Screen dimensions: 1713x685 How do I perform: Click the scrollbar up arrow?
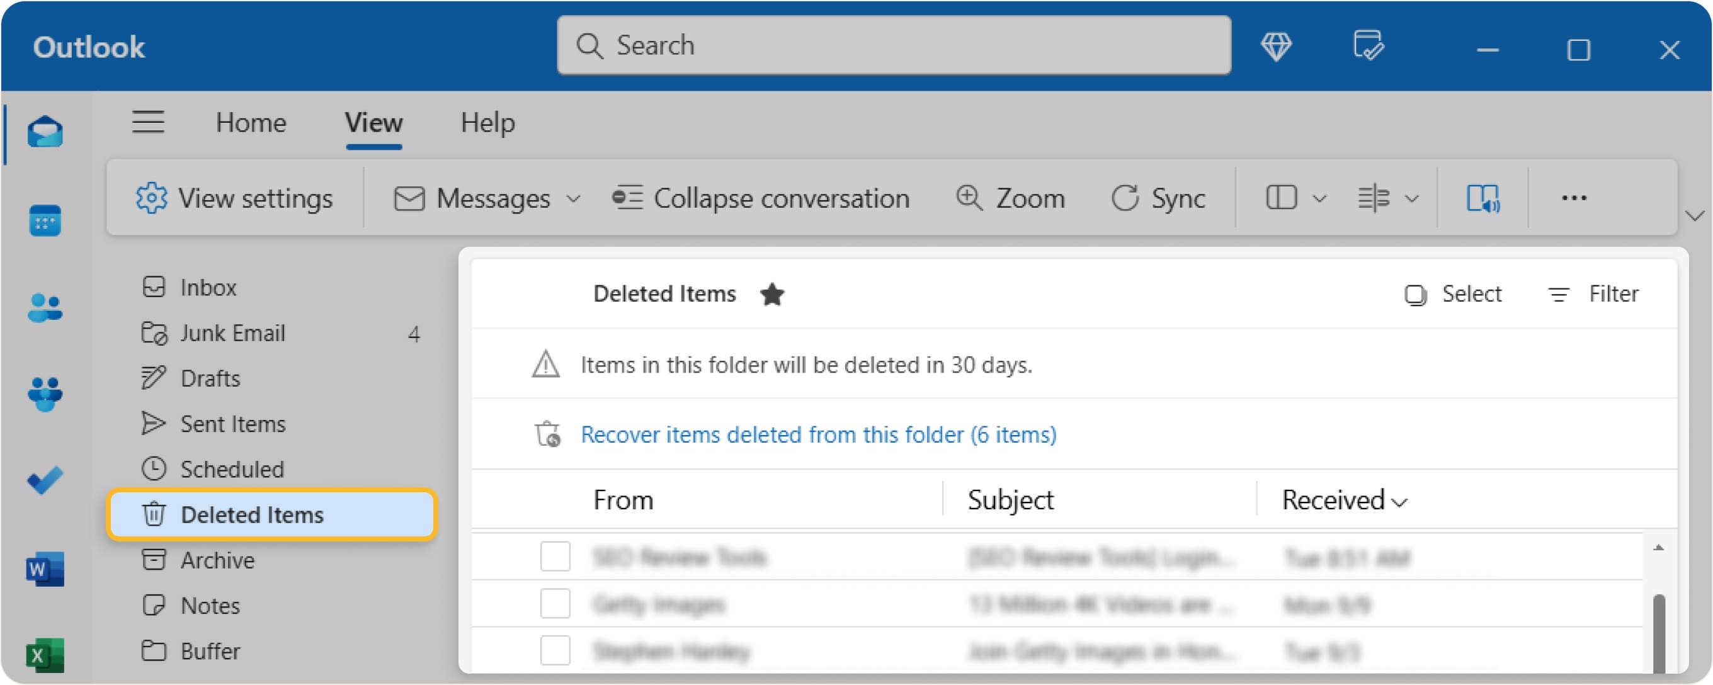[x=1658, y=547]
